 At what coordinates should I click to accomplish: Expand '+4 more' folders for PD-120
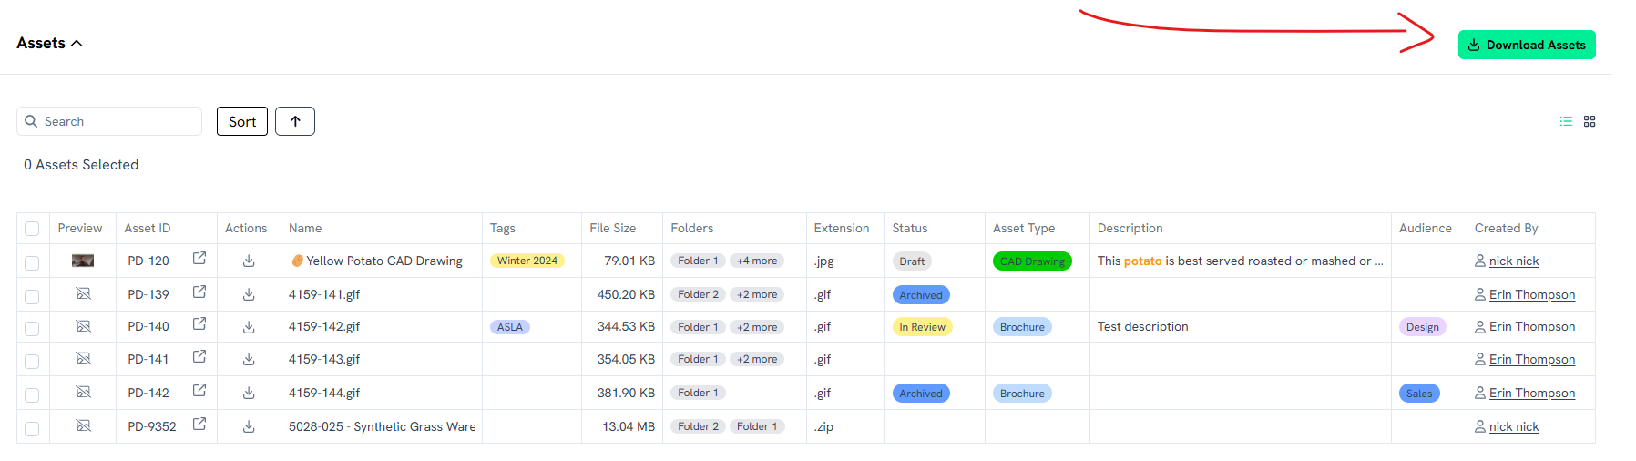(757, 261)
